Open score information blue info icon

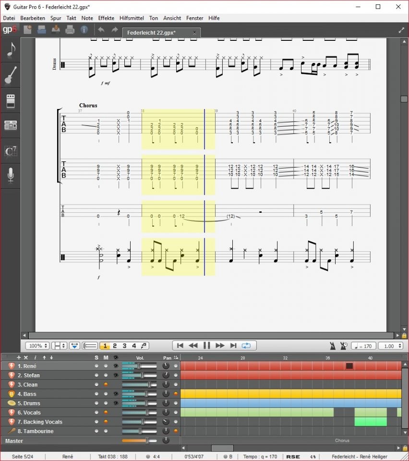click(84, 30)
